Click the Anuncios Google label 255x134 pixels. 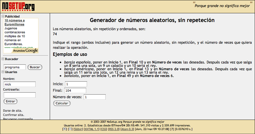pos(25,50)
